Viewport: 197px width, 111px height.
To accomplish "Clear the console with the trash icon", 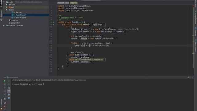I will tap(9, 98).
